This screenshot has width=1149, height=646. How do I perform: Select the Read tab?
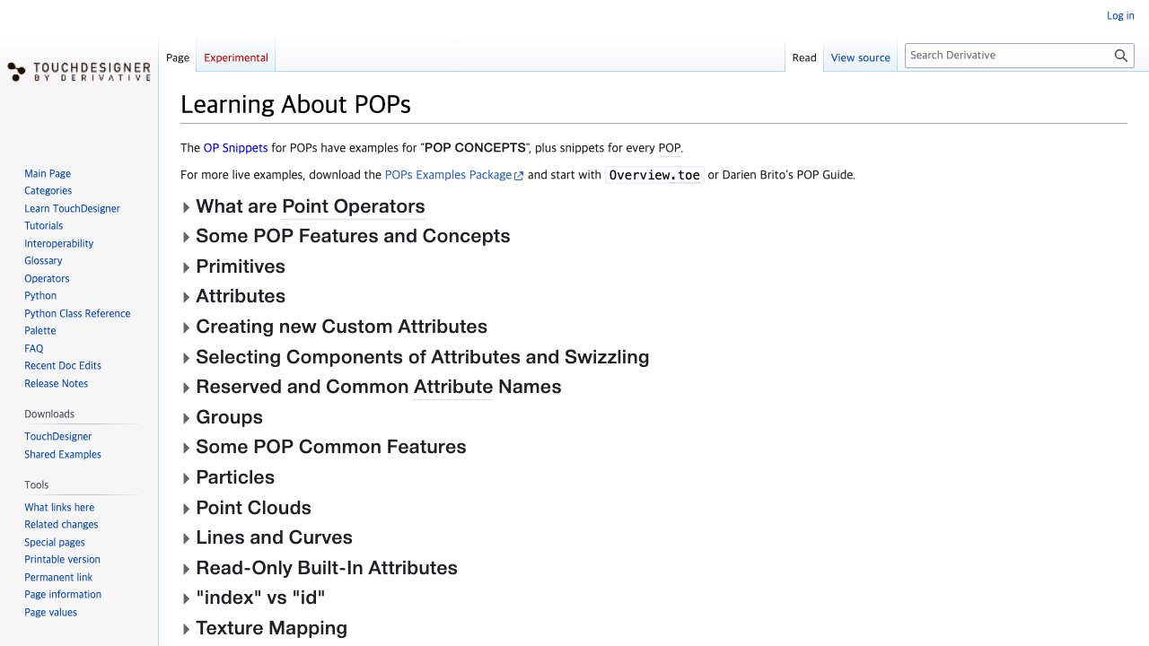(x=804, y=57)
